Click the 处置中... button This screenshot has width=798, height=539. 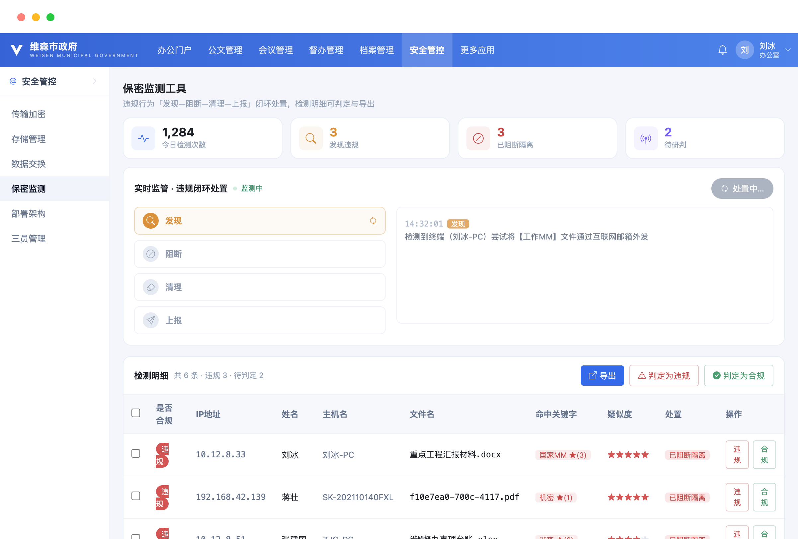(x=742, y=189)
